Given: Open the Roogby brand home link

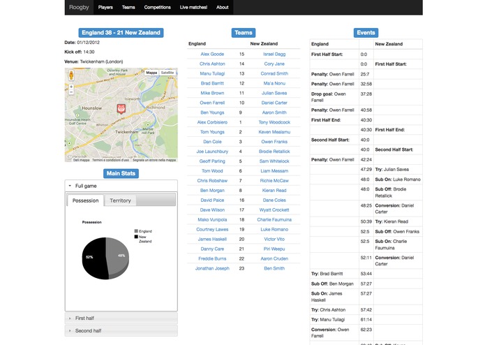Looking at the screenshot, I should point(79,7).
